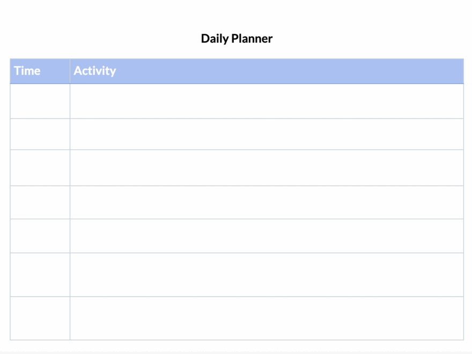472x354 pixels.
Task: Click the border line below the header row
Action: (x=237, y=84)
